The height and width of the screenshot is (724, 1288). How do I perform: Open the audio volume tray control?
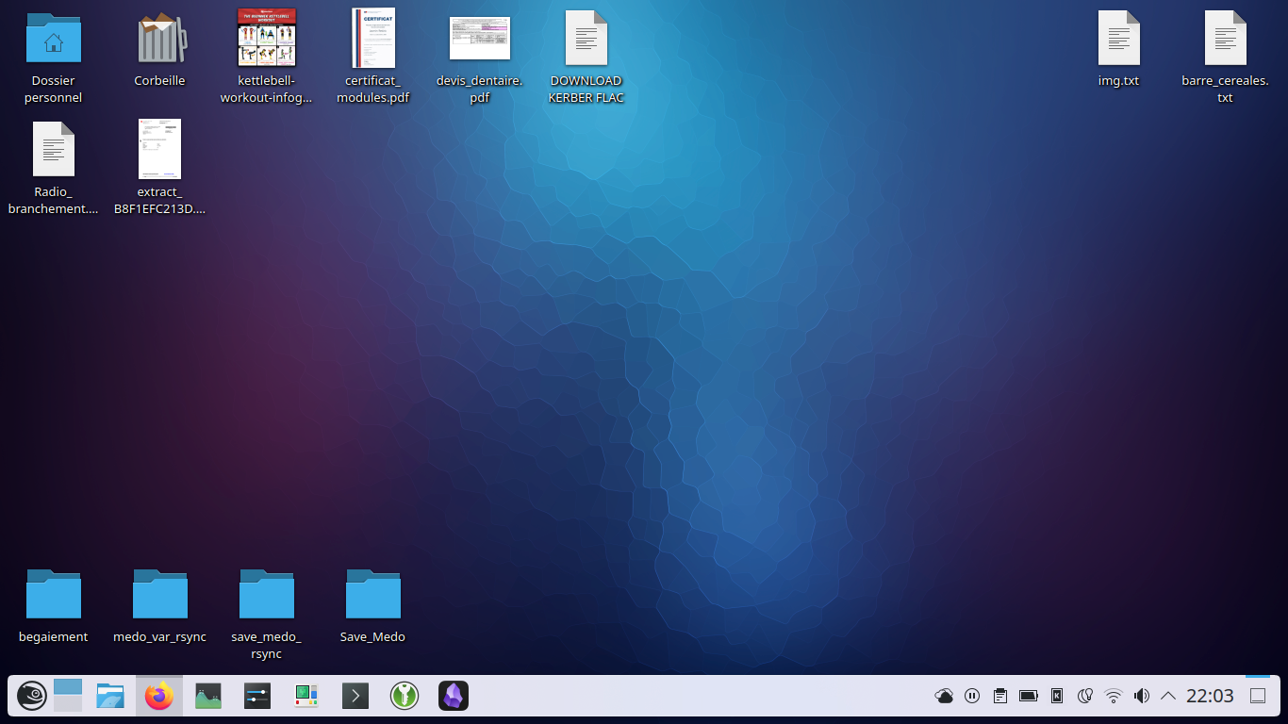coord(1142,697)
